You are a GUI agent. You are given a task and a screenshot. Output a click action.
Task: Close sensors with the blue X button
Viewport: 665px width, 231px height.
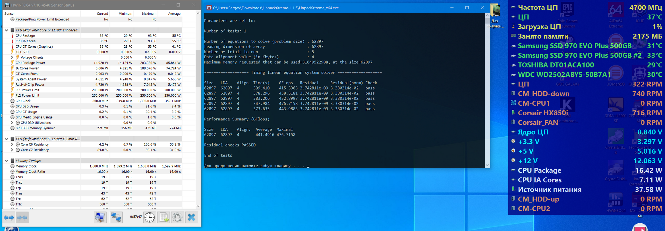point(192,217)
